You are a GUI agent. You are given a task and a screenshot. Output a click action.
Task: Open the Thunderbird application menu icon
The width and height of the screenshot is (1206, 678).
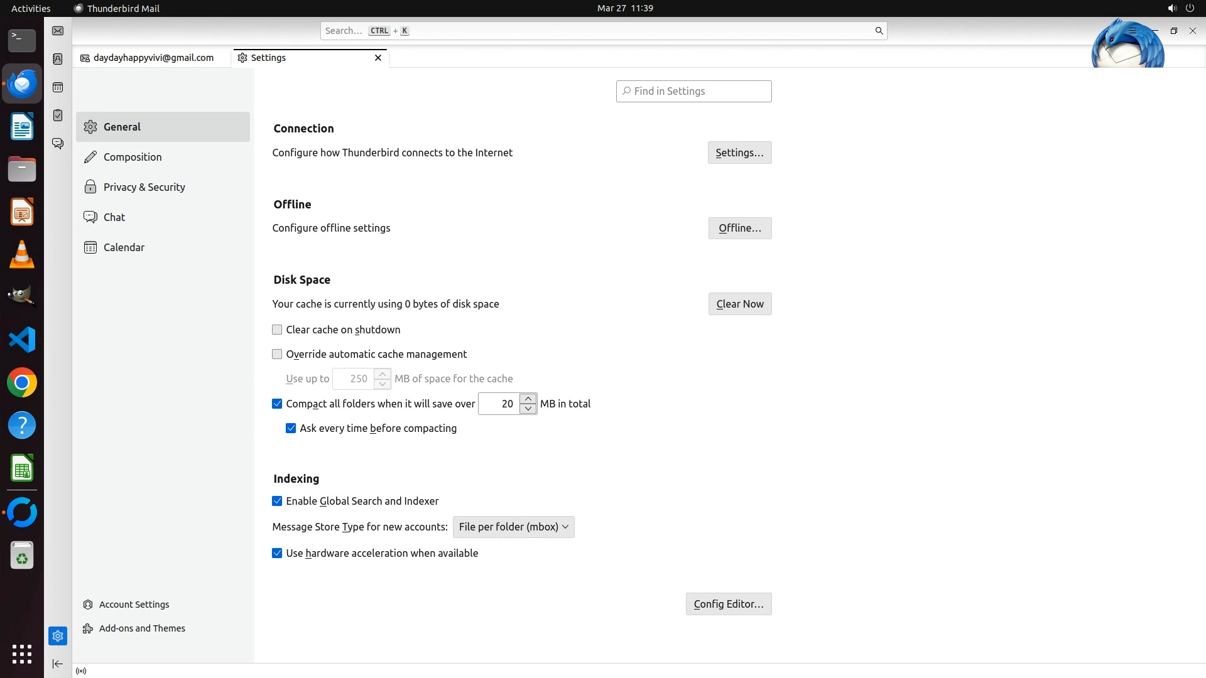tap(1132, 31)
